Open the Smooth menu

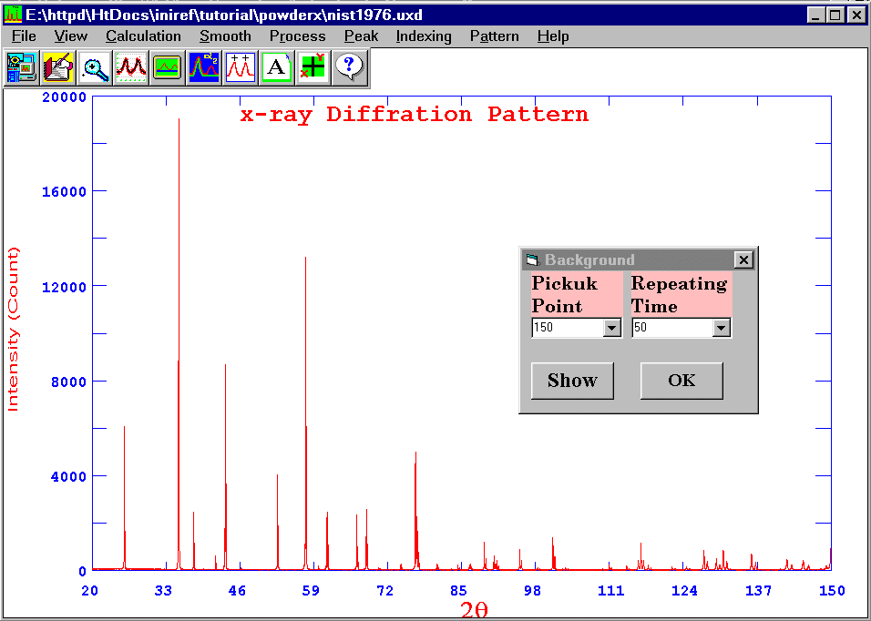click(x=225, y=36)
